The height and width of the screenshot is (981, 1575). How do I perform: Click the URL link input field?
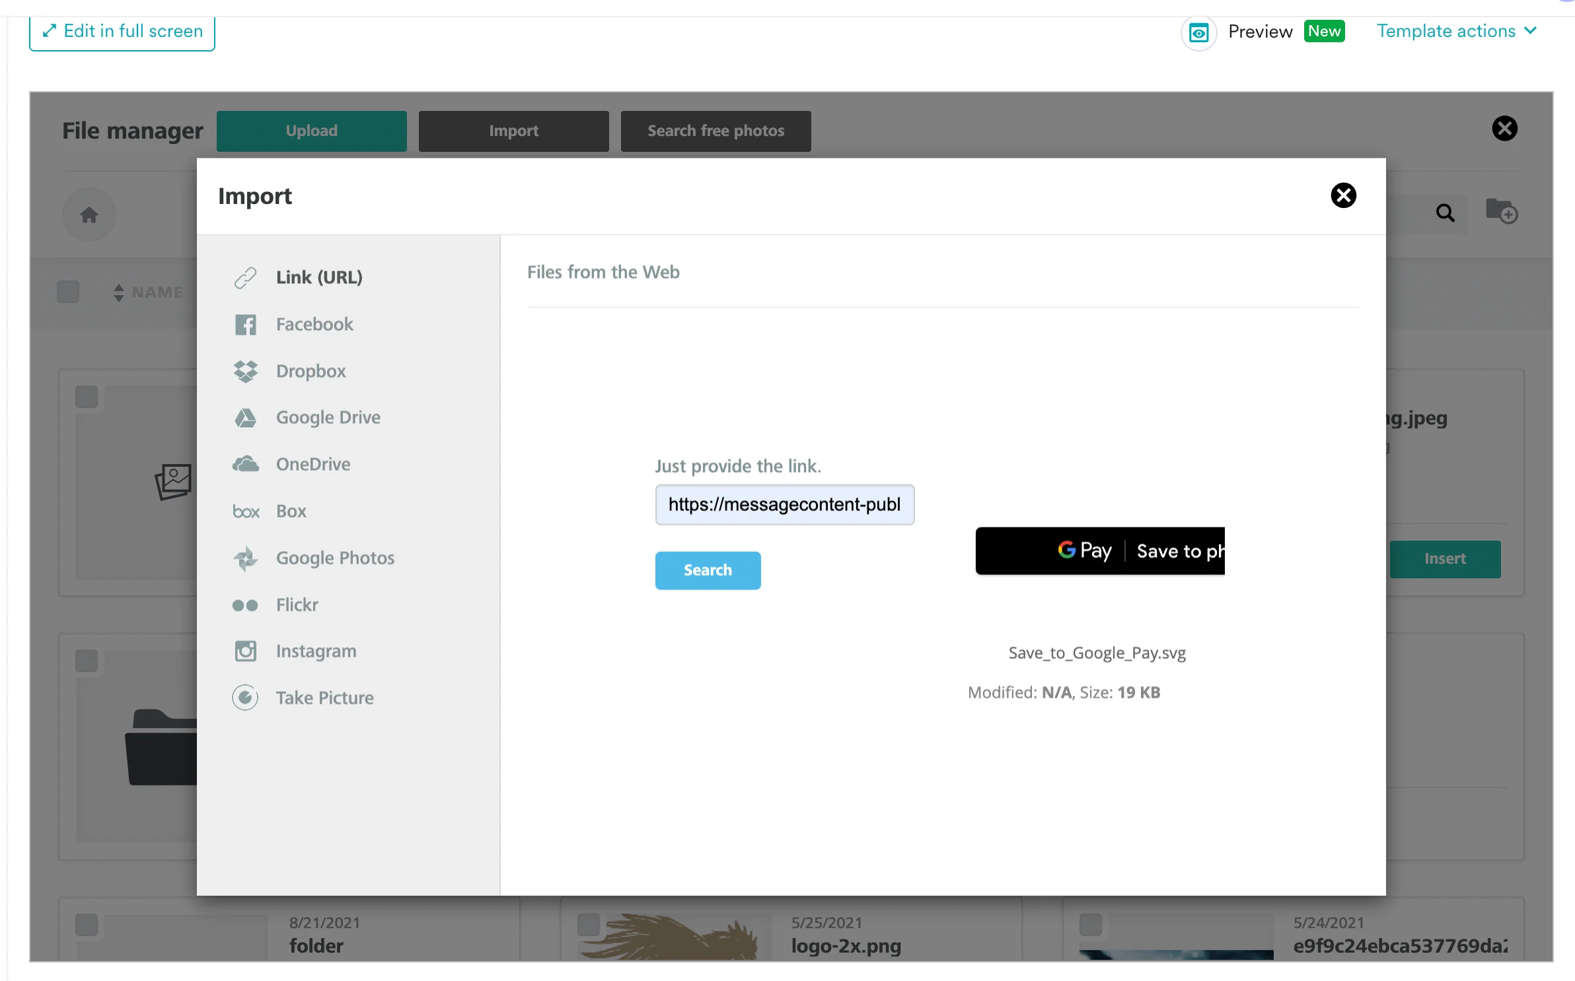(785, 505)
